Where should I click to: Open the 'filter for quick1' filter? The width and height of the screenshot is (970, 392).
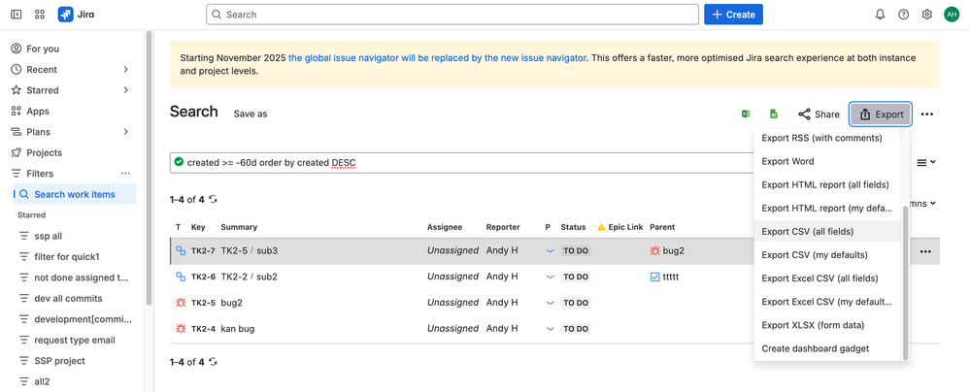tap(67, 256)
